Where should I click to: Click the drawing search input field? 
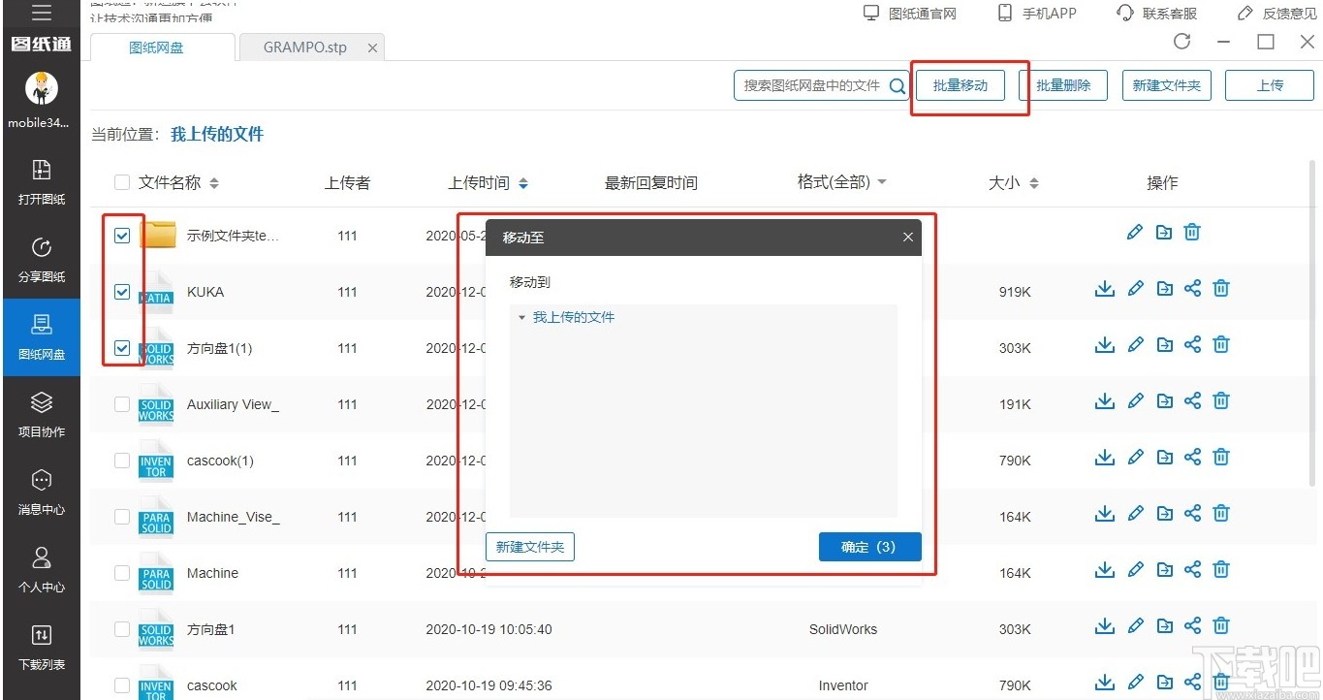814,84
